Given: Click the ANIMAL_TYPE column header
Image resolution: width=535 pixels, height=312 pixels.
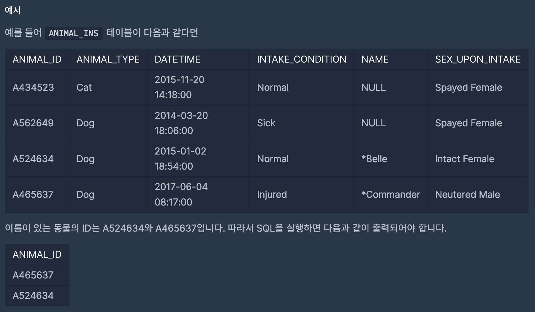Looking at the screenshot, I should point(108,59).
